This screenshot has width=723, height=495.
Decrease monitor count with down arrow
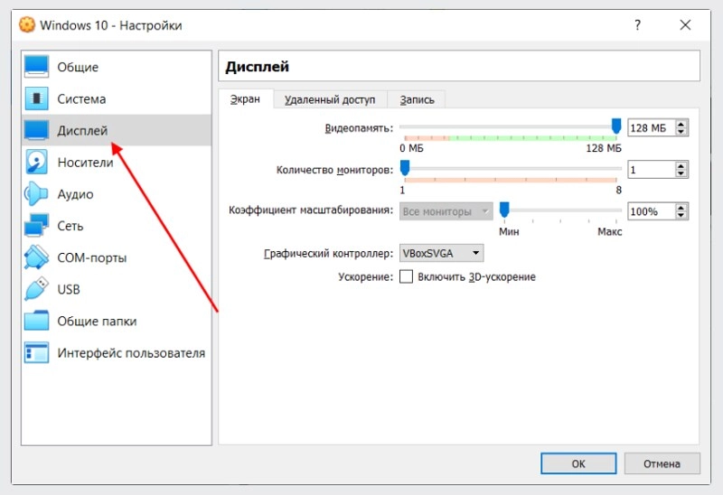click(681, 173)
